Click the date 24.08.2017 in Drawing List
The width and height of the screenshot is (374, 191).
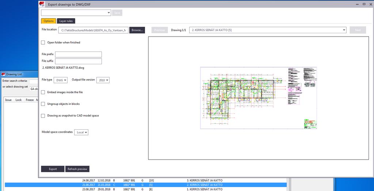click(x=89, y=180)
